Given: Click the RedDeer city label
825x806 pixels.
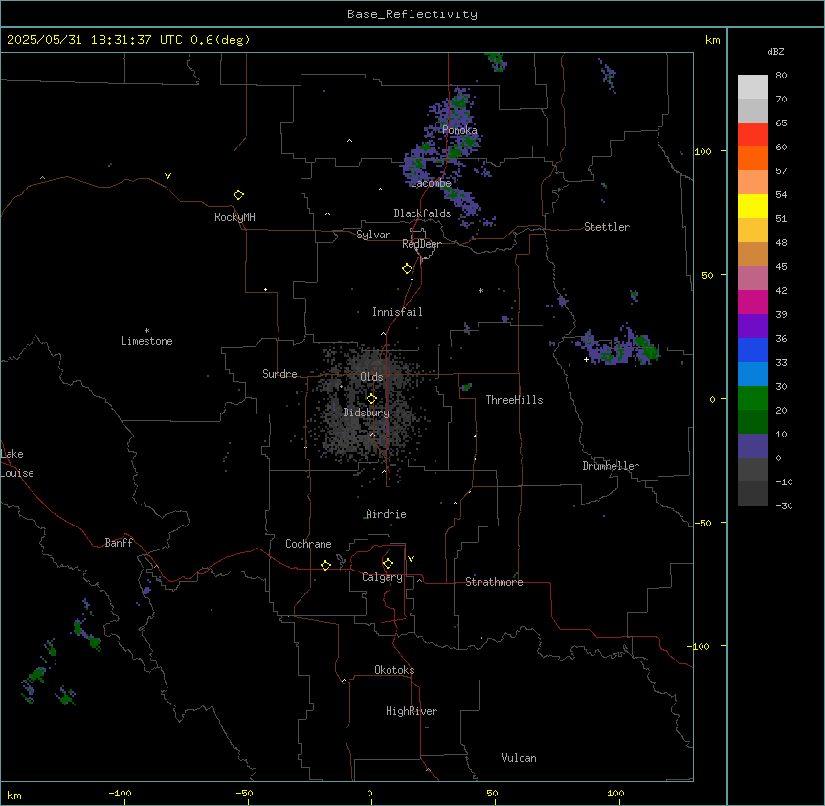Looking at the screenshot, I should [x=421, y=244].
